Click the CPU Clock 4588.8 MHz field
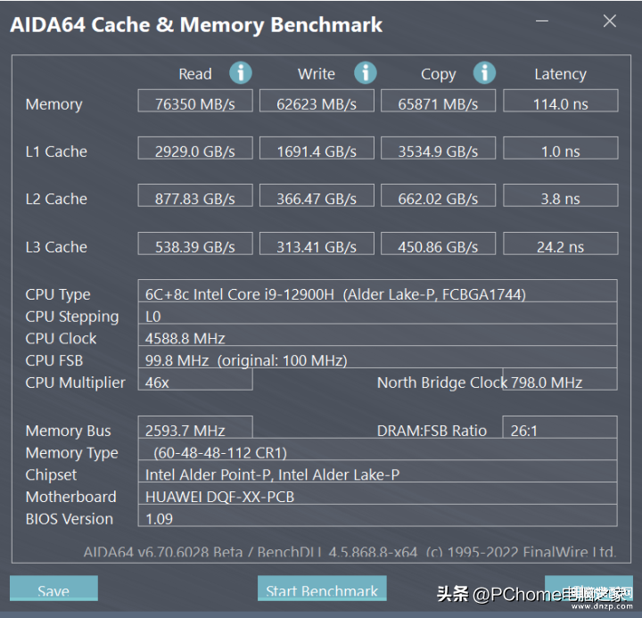 tap(377, 335)
